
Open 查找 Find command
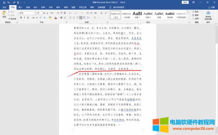tap(196, 12)
